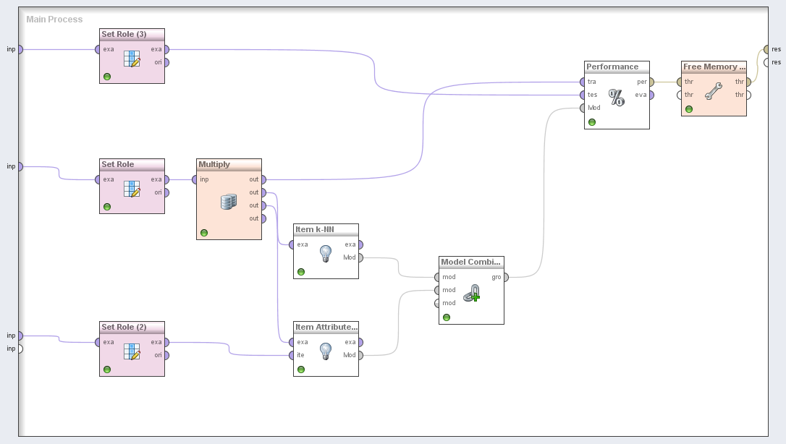Select the Multiply operator database icon

229,202
